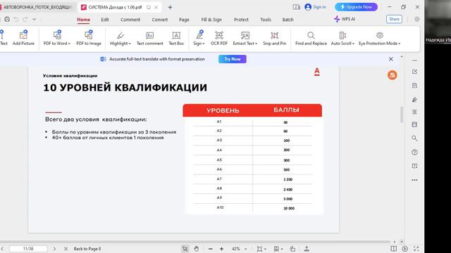Insert a Text Box
This screenshot has height=253, width=451.
[x=176, y=38]
